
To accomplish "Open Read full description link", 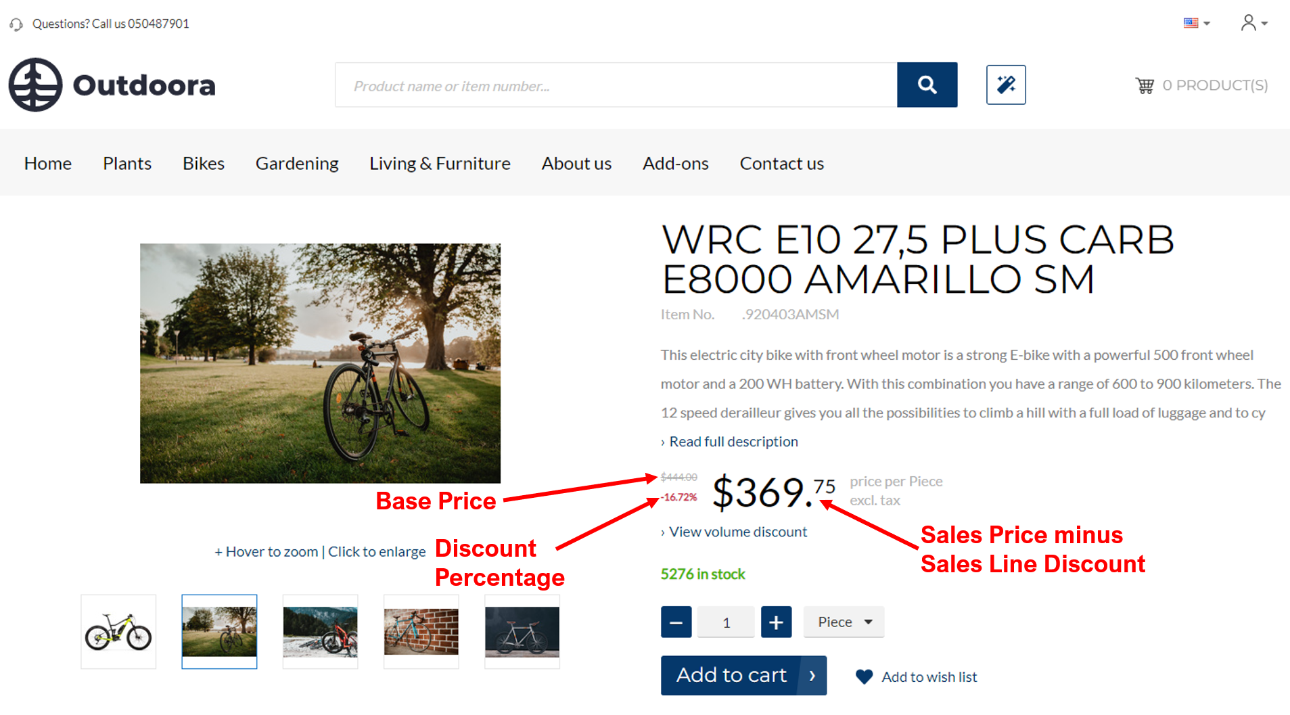I will click(x=733, y=442).
